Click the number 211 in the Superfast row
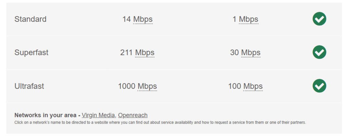The image size is (348, 136). 126,53
